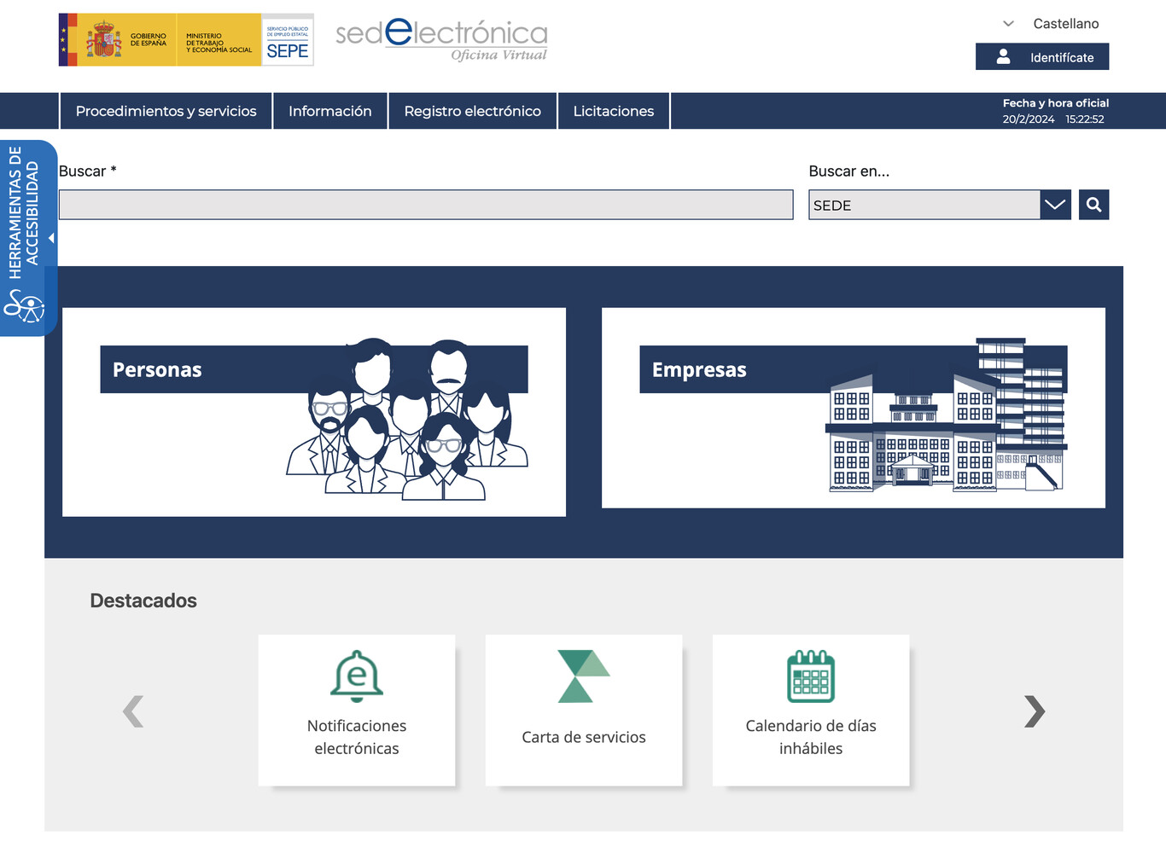Viewport: 1166px width, 847px height.
Task: Switch to the Licitaciones section
Action: tap(613, 111)
